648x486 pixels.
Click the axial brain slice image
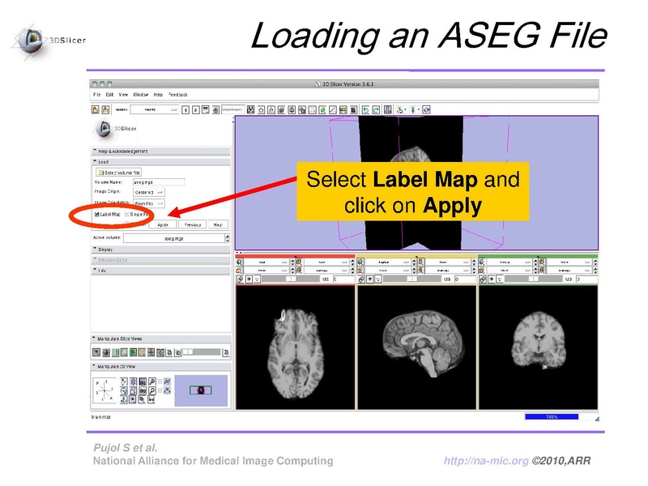coord(295,347)
